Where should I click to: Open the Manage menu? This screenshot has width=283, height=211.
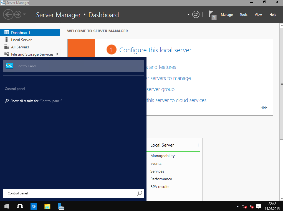(x=227, y=15)
